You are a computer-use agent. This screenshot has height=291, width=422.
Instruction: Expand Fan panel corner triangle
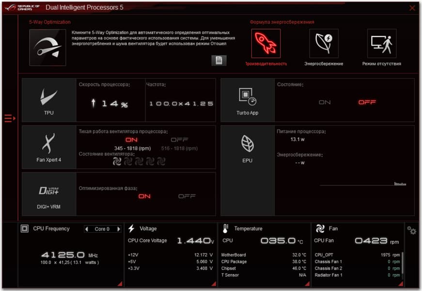(x=401, y=283)
